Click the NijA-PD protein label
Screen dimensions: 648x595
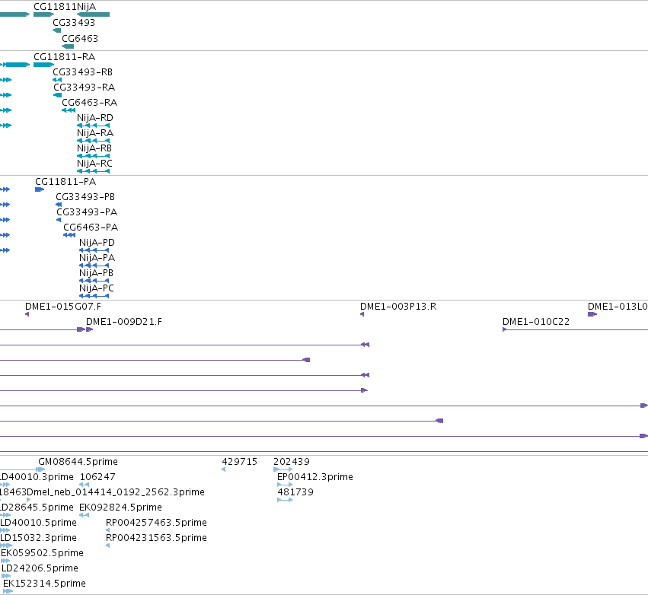click(97, 243)
